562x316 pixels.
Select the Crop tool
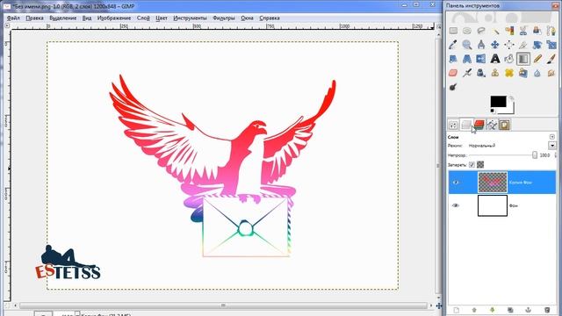pyautogui.click(x=523, y=45)
